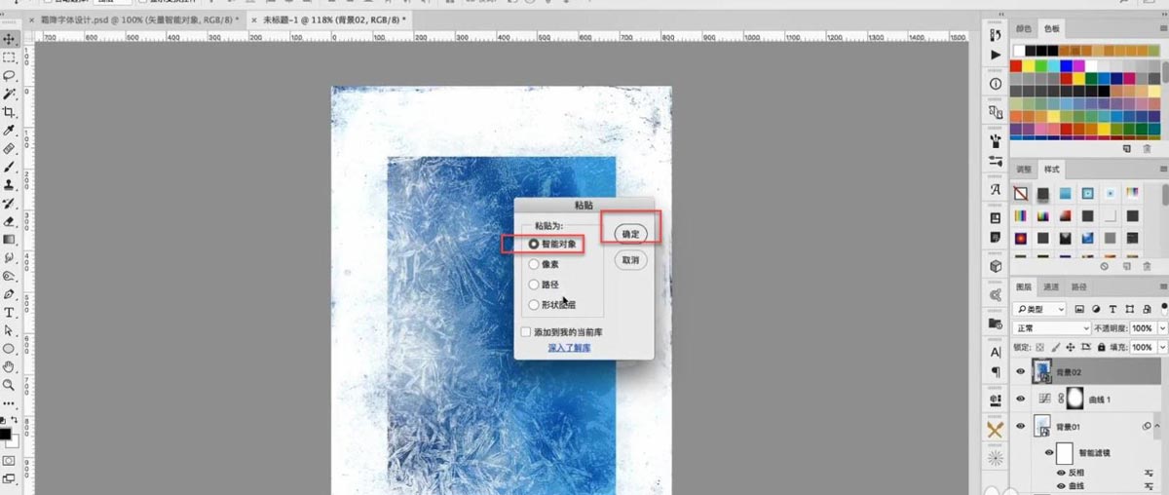Open the 不透明度 opacity dropdown arrow
1169x495 pixels.
click(1162, 328)
